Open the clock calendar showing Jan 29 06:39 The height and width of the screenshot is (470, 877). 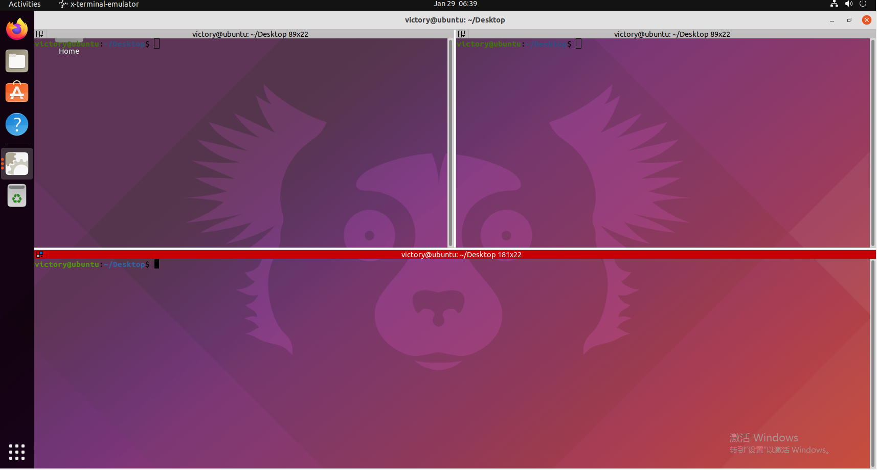(455, 4)
